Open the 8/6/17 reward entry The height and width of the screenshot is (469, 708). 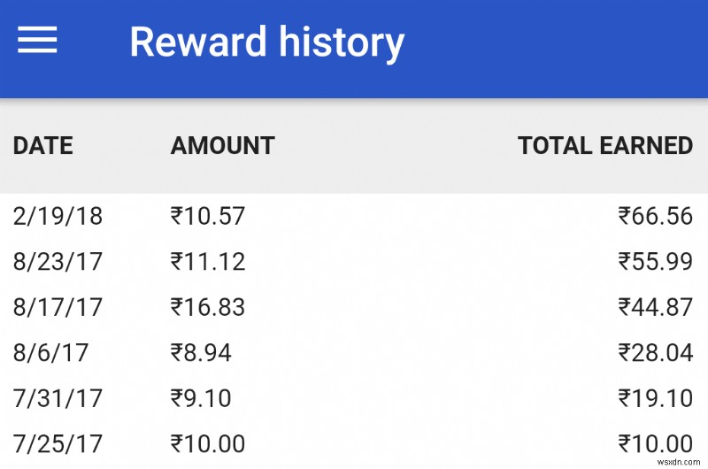coord(50,353)
